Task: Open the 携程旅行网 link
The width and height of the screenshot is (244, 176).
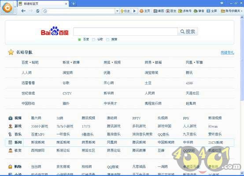Action: [x=153, y=103]
